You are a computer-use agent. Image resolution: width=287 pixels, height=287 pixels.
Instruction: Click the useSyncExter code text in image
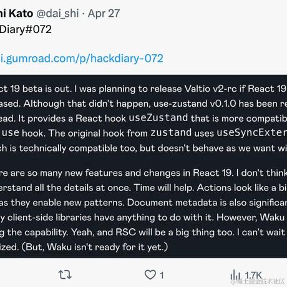[x=252, y=132]
